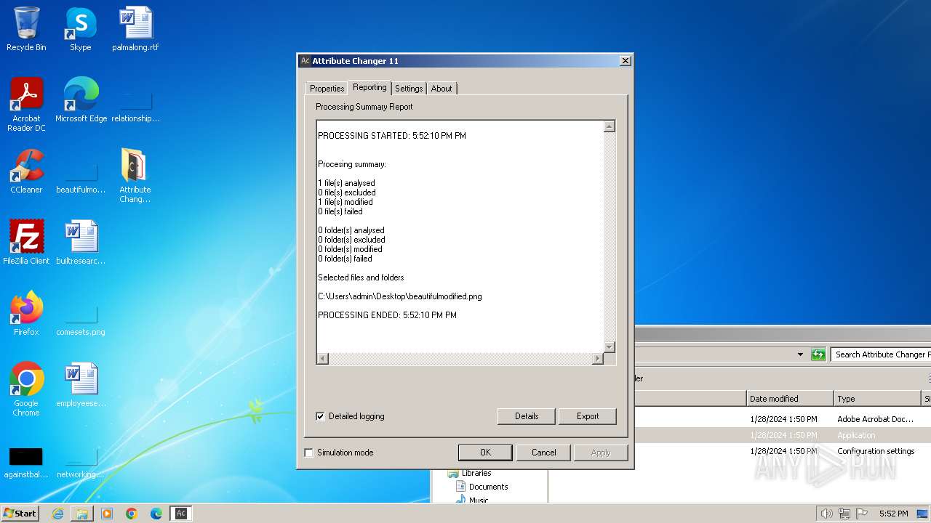Image resolution: width=931 pixels, height=523 pixels.
Task: Open the About tab
Action: click(x=441, y=89)
